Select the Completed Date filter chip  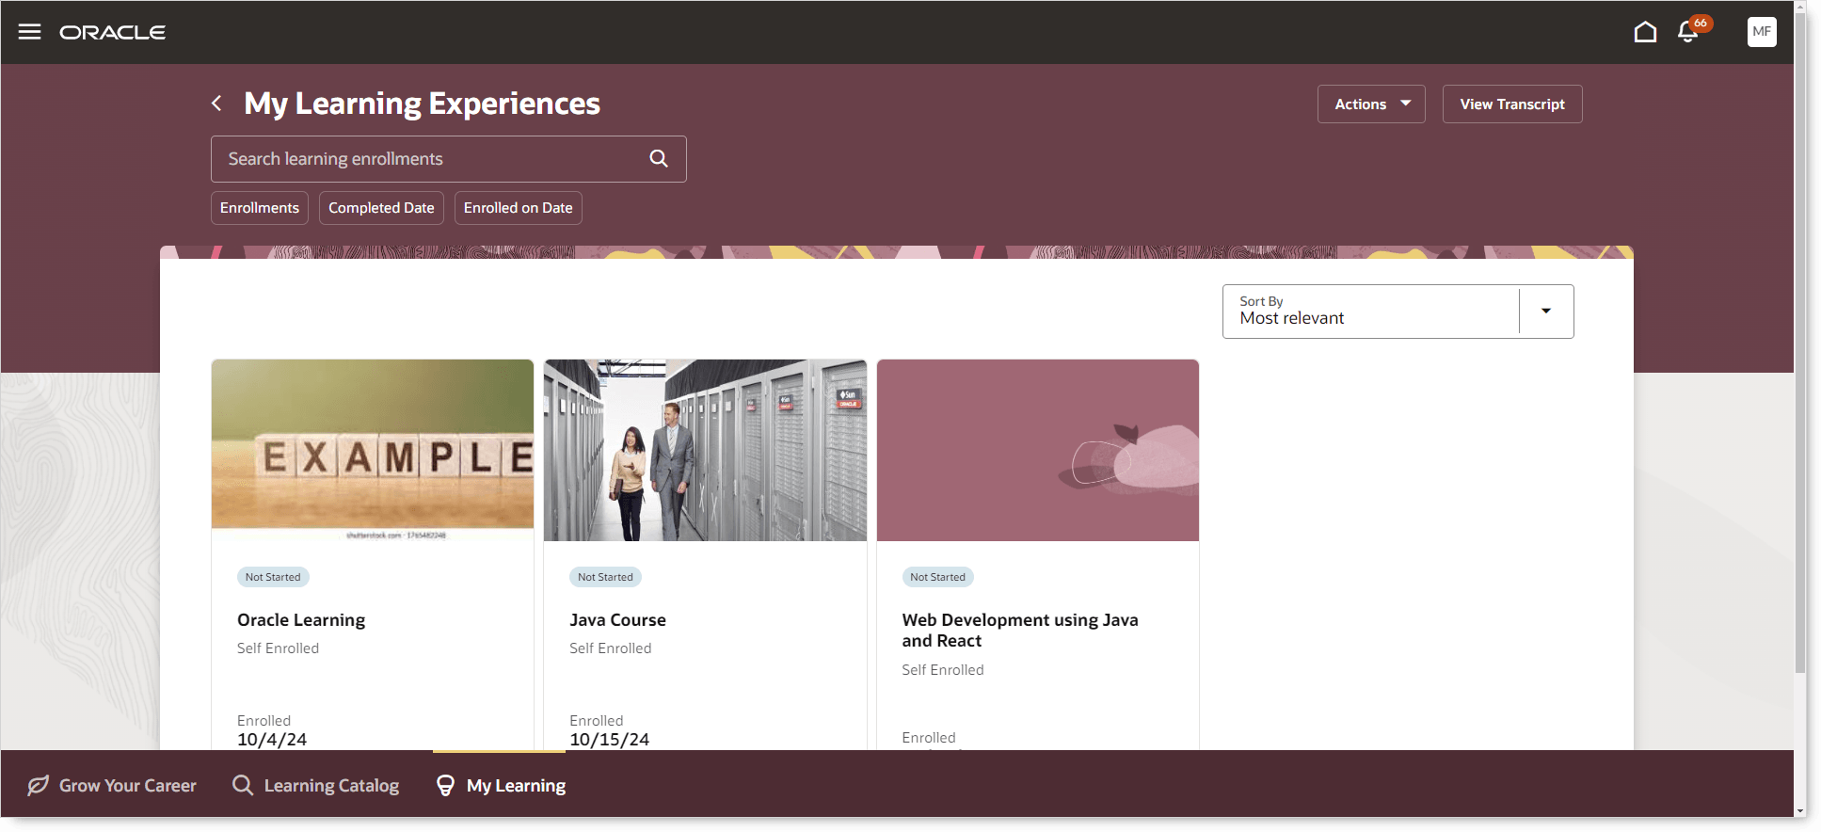coord(381,208)
